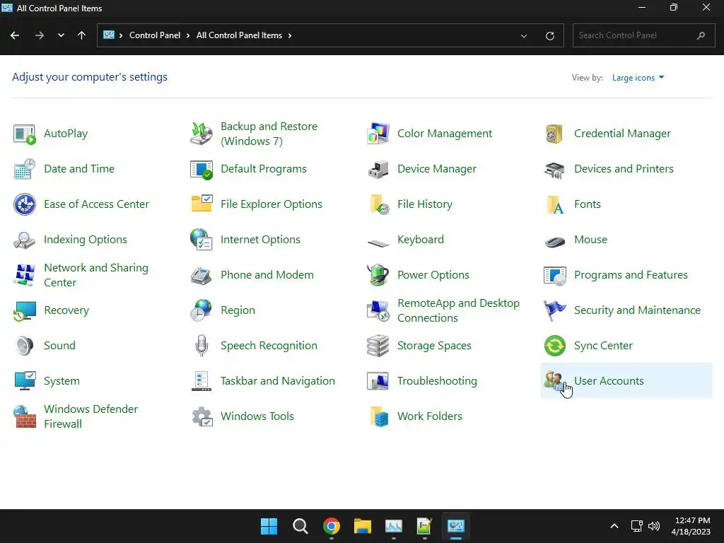The image size is (724, 543).
Task: Click Storage Spaces drives icon
Action: [378, 346]
